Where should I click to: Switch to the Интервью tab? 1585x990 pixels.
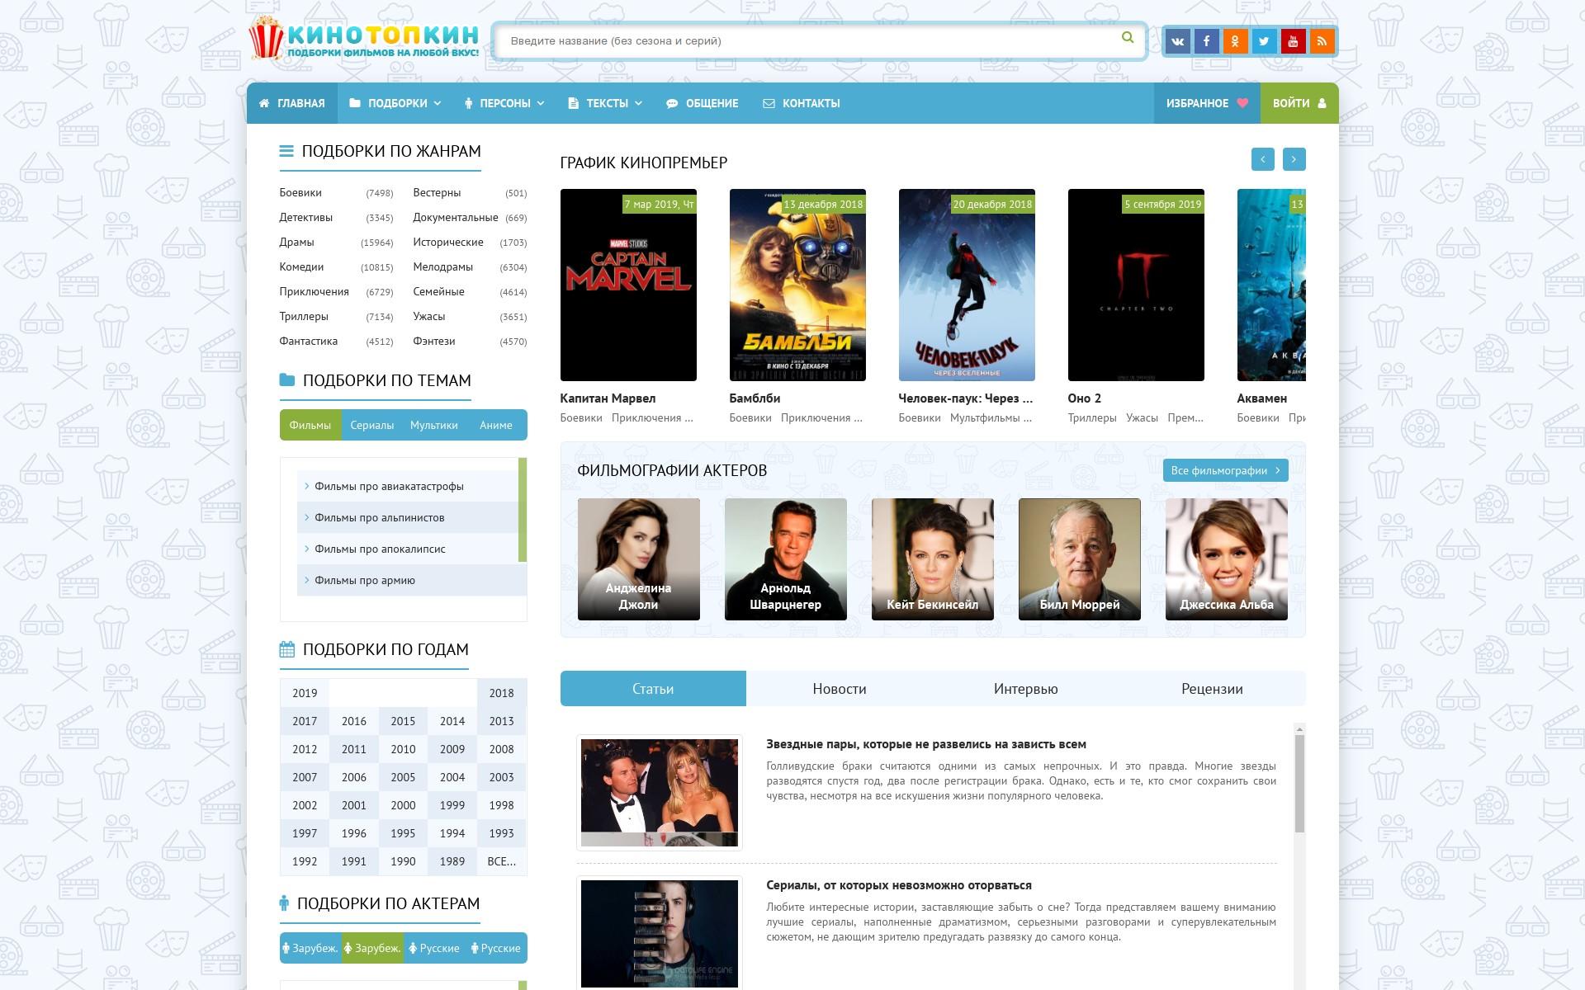1026,689
